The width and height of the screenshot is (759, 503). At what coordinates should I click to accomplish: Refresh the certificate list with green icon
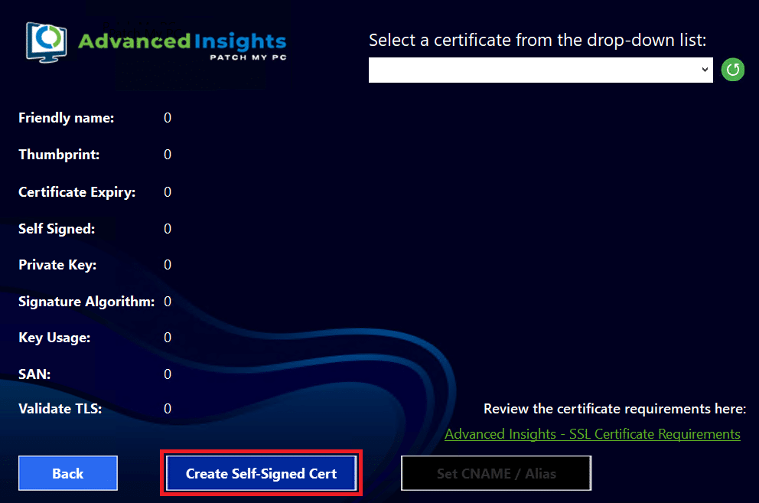pyautogui.click(x=732, y=70)
